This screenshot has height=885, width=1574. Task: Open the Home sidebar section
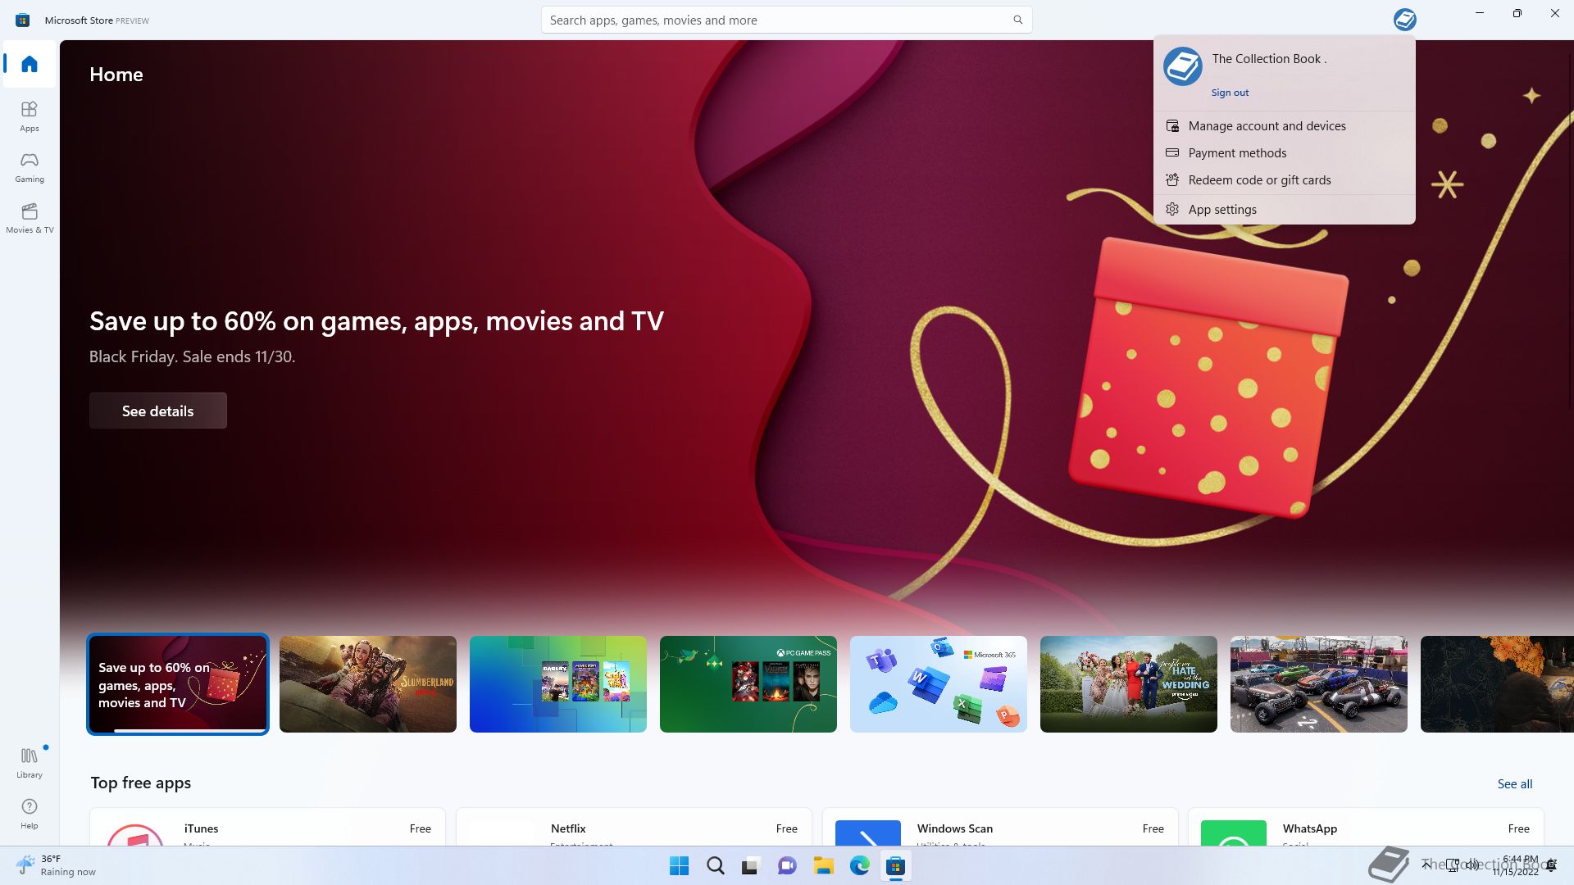[30, 64]
